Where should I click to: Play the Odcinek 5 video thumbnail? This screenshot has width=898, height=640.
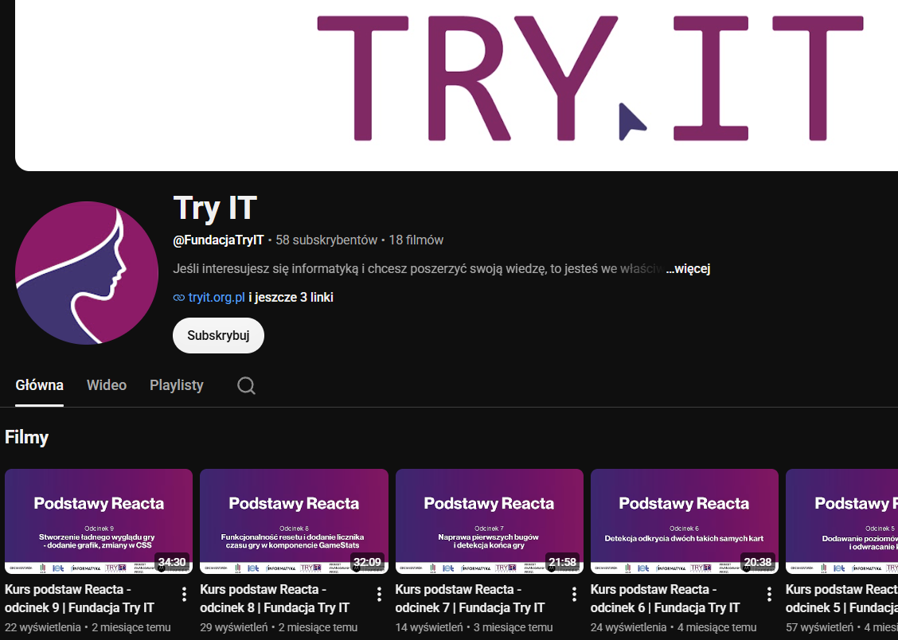click(x=842, y=521)
